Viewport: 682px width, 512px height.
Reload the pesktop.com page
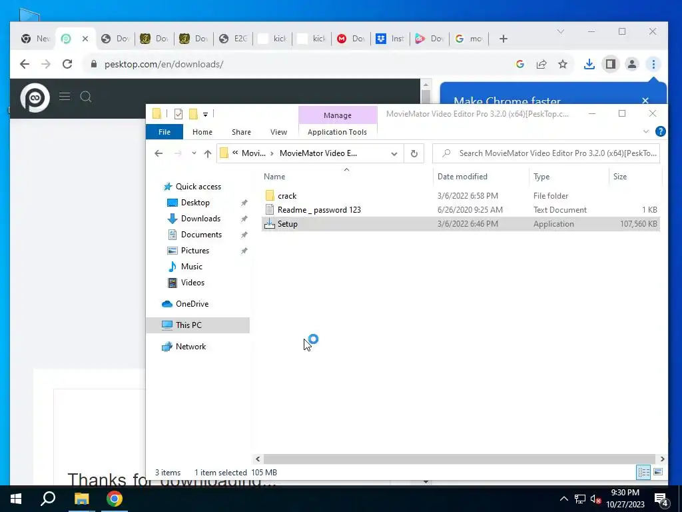[67, 64]
